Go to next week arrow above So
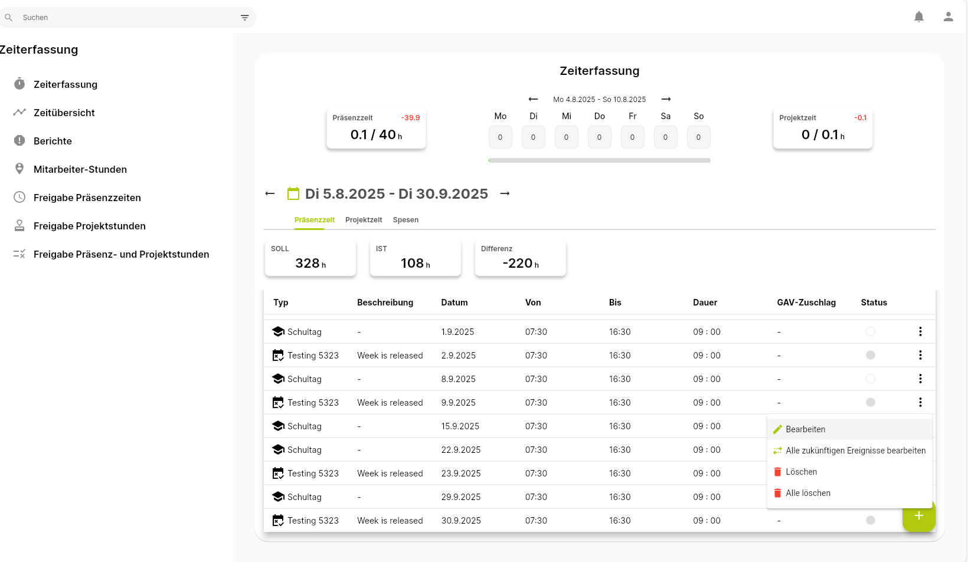 666,99
